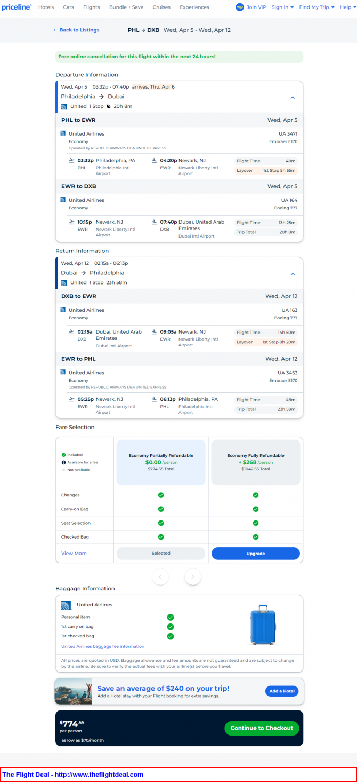Click the overnight moon icon near 20h 8m
The image size is (357, 782).
point(109,106)
